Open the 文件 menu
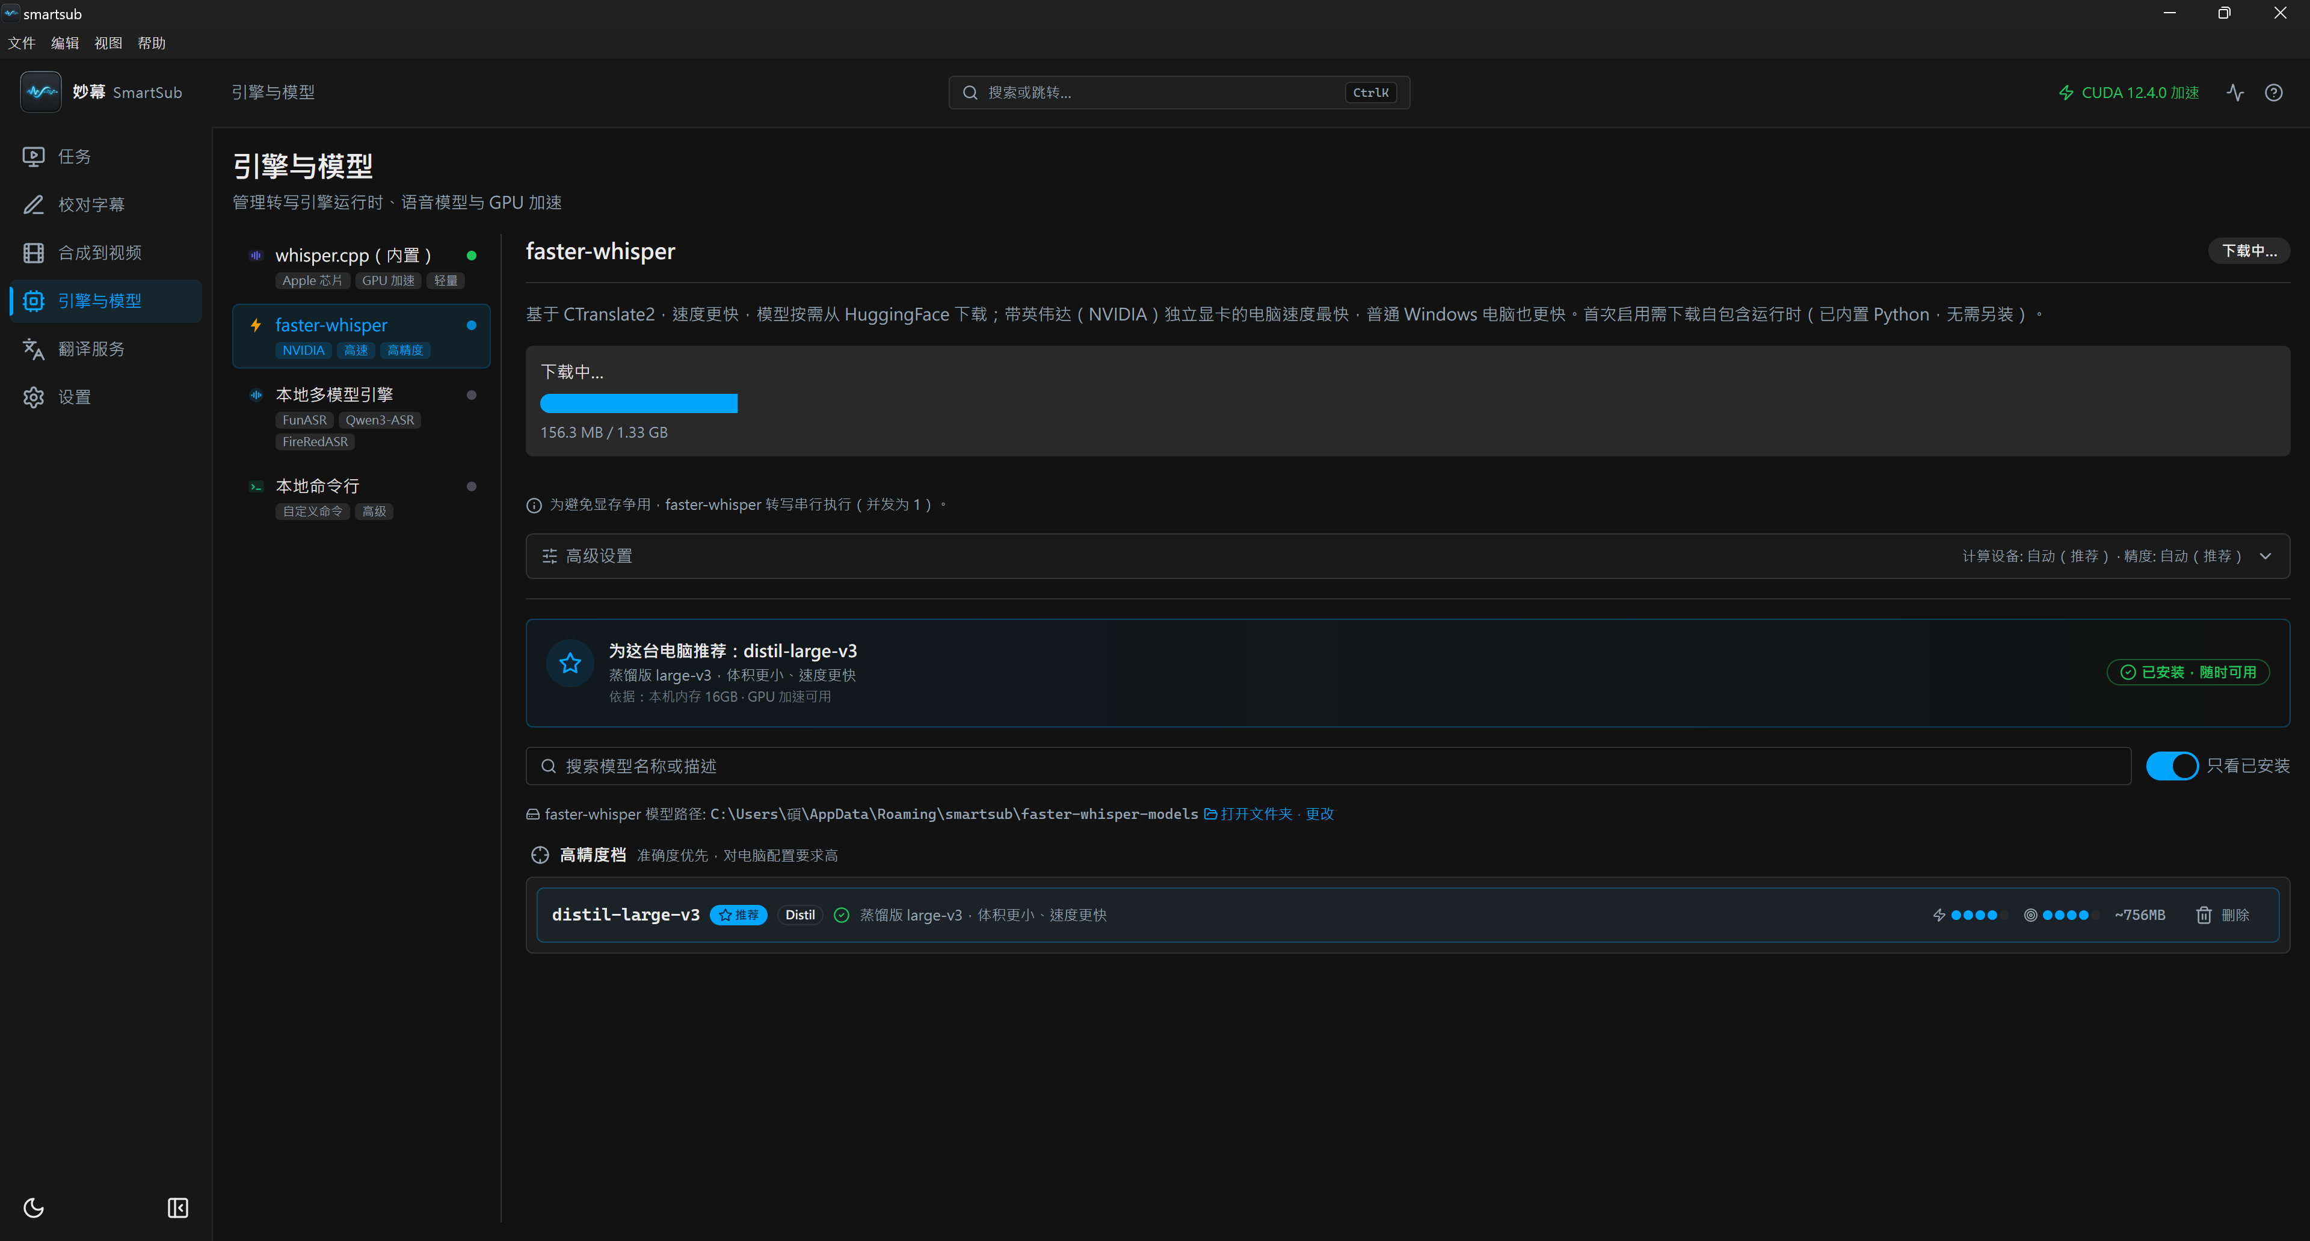2310x1241 pixels. (x=22, y=43)
